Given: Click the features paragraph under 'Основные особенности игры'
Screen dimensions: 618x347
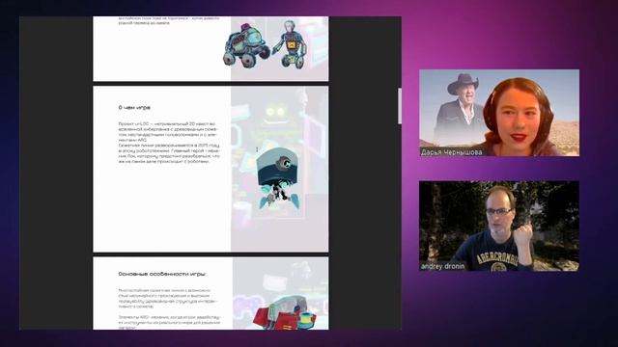Looking at the screenshot, I should (169, 308).
